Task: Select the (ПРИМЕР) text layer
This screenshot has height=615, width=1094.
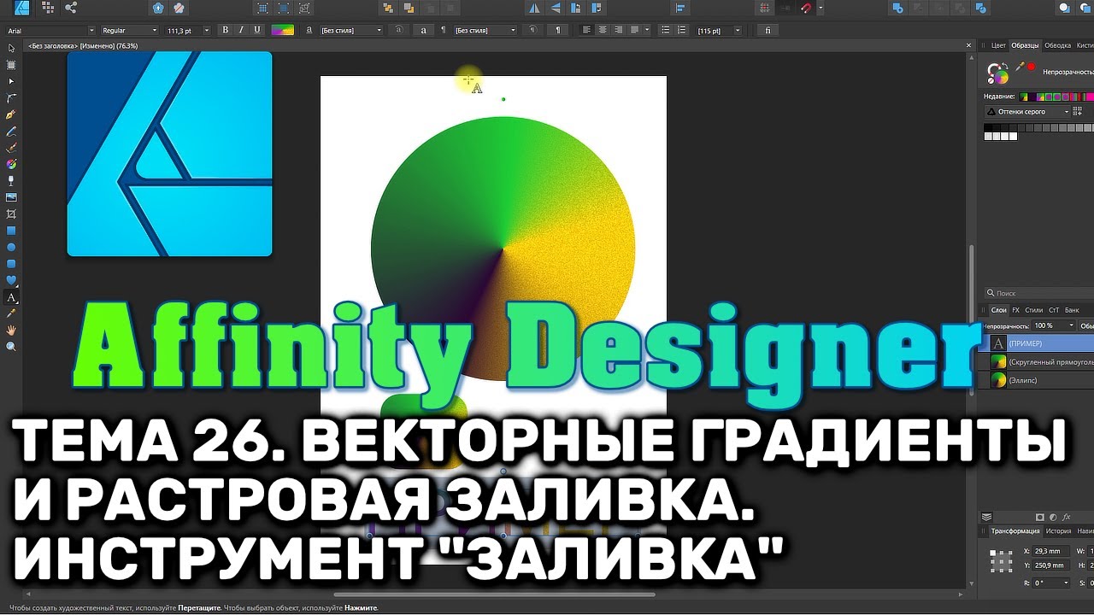Action: pos(1038,343)
